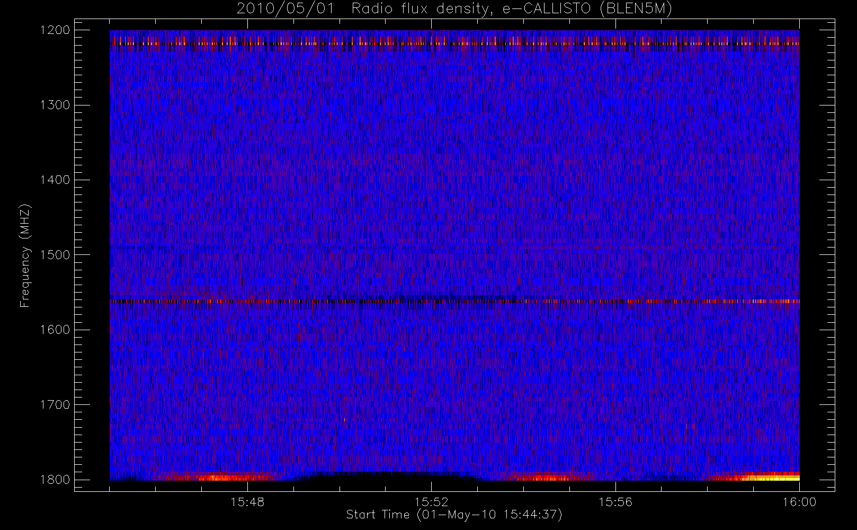Screen dimensions: 857x530
Task: Click the 1600 frequency tick label
Action: 55,330
